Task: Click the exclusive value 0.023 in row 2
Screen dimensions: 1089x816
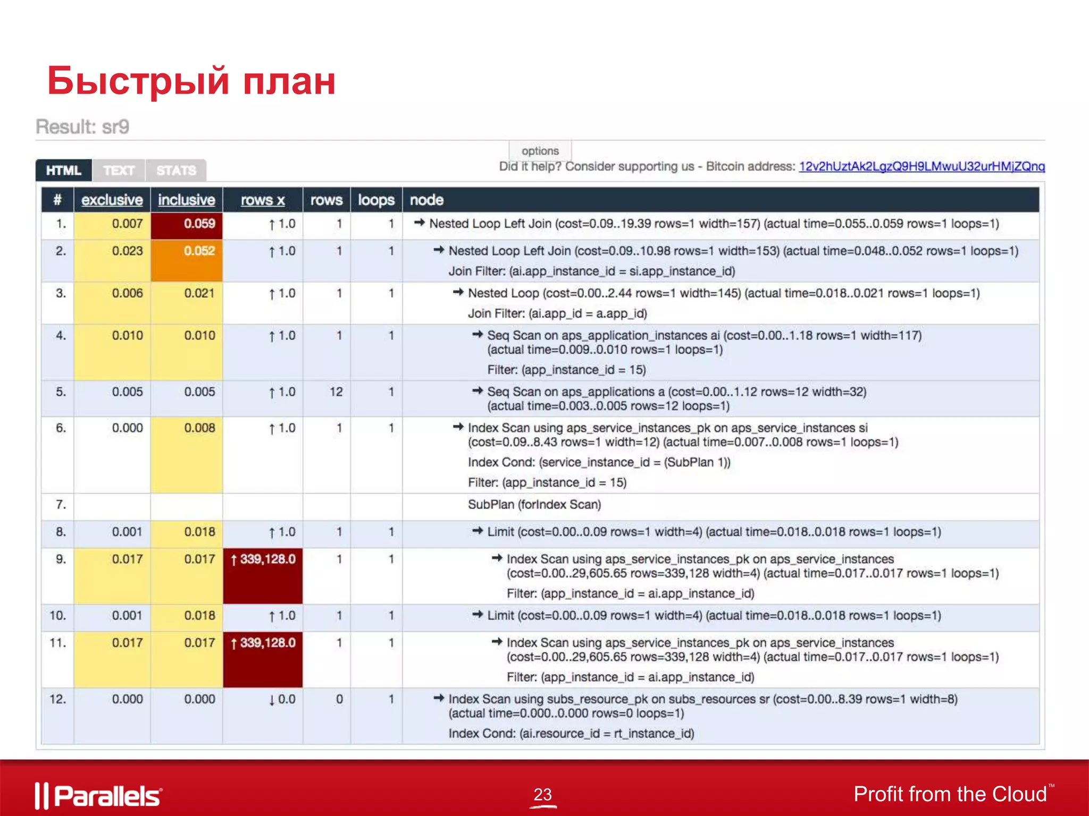Action: [x=127, y=251]
